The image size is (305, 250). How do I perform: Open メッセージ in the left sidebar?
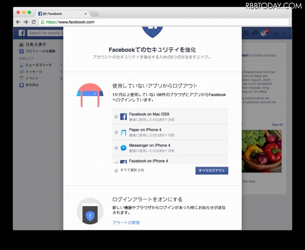[x=33, y=71]
